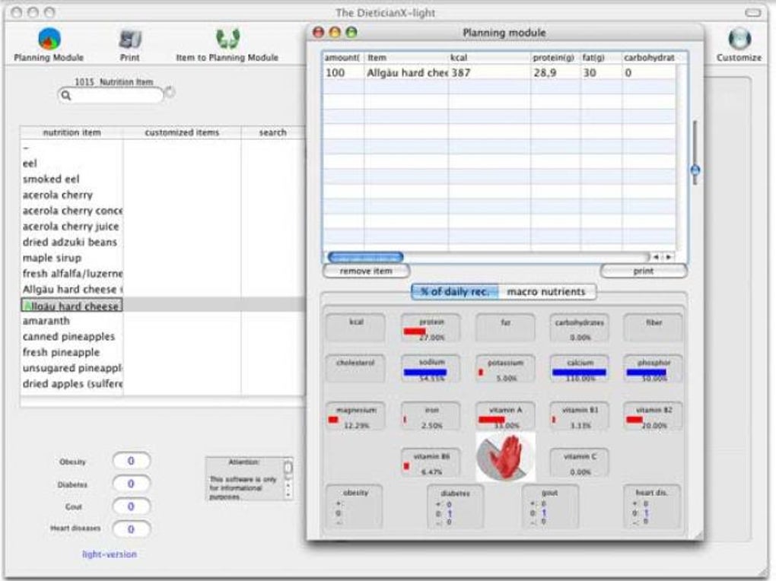Click the remove item button

pyautogui.click(x=366, y=271)
